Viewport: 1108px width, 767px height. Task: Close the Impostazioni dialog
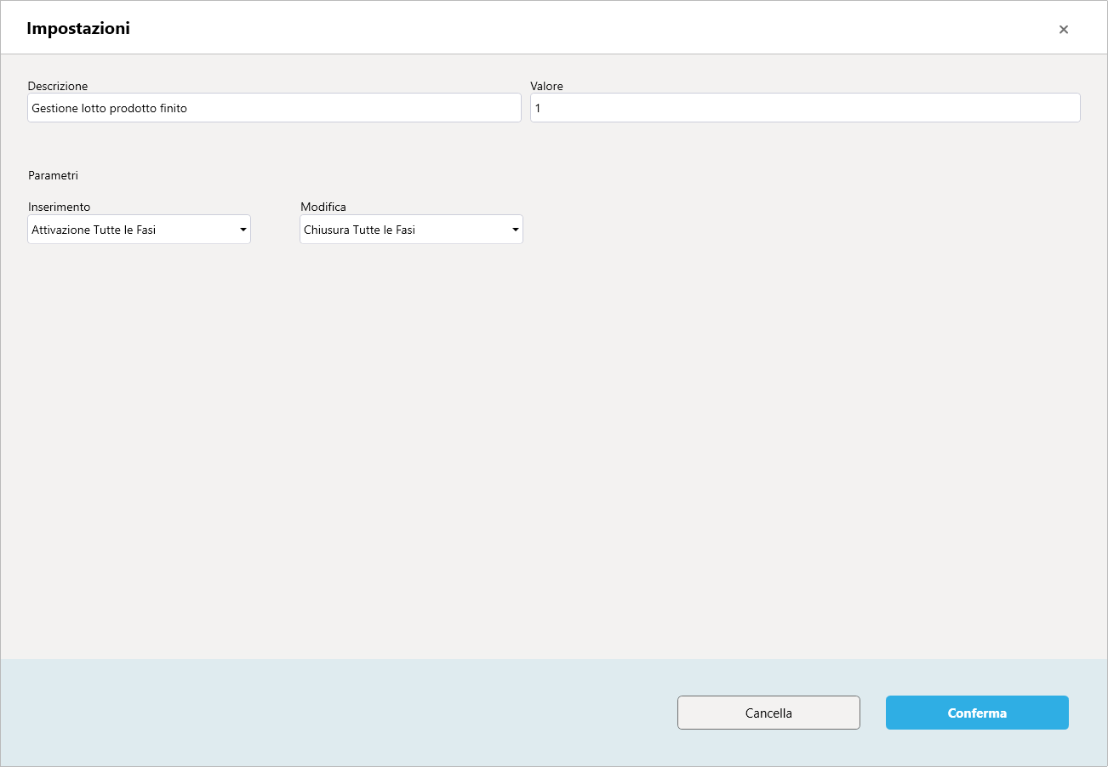[x=1063, y=29]
